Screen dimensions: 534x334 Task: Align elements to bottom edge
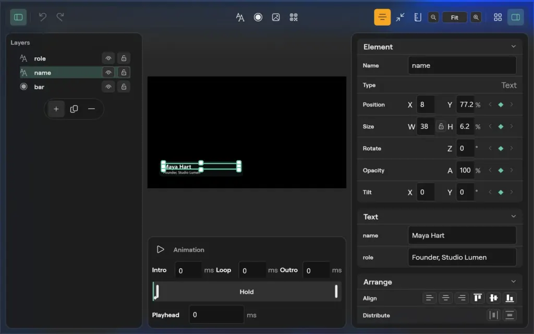(x=510, y=298)
